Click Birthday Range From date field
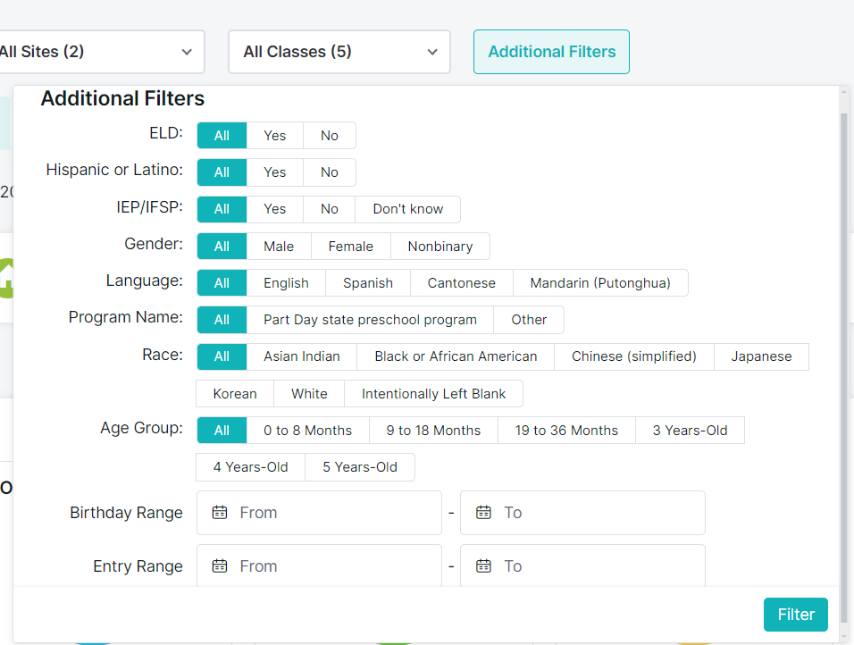This screenshot has width=854, height=645. pos(319,513)
